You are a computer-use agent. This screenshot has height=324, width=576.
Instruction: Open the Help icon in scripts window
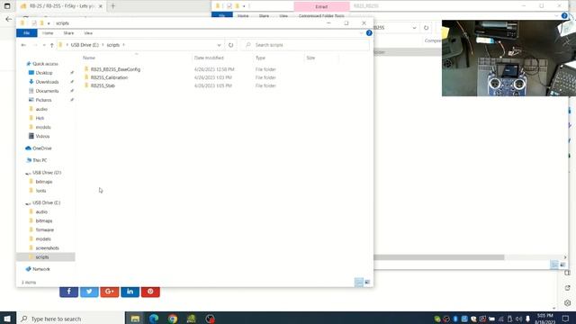click(x=369, y=33)
